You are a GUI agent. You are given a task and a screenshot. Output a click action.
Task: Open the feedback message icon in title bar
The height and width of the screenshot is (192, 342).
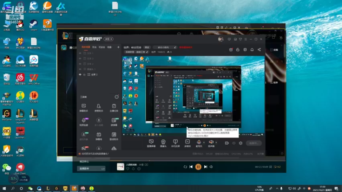229,39
